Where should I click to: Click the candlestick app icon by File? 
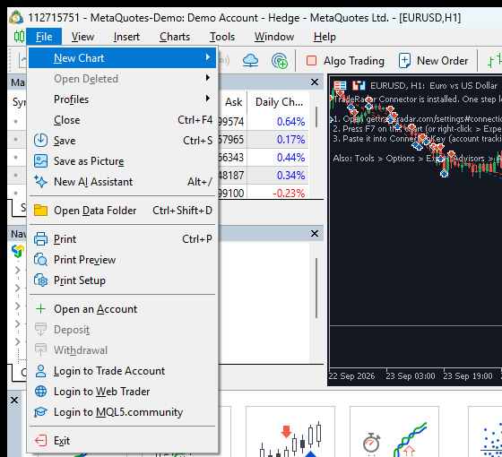[19, 37]
